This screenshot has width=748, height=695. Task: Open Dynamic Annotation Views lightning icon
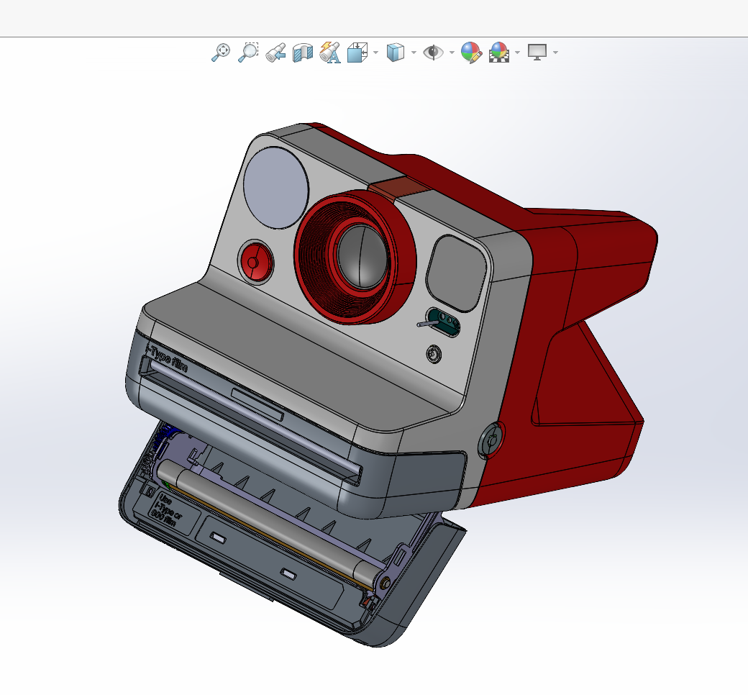pyautogui.click(x=330, y=52)
